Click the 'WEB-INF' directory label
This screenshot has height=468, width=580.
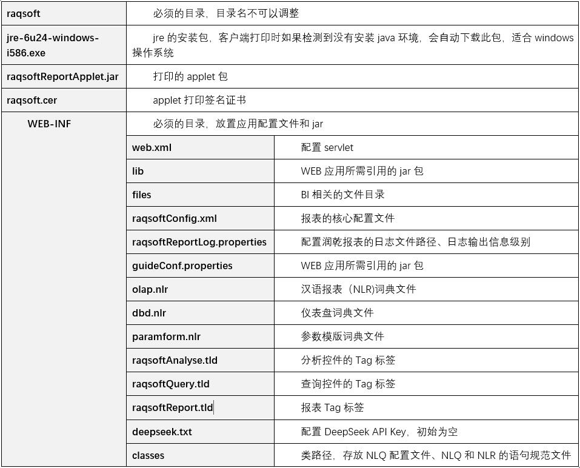coord(49,124)
